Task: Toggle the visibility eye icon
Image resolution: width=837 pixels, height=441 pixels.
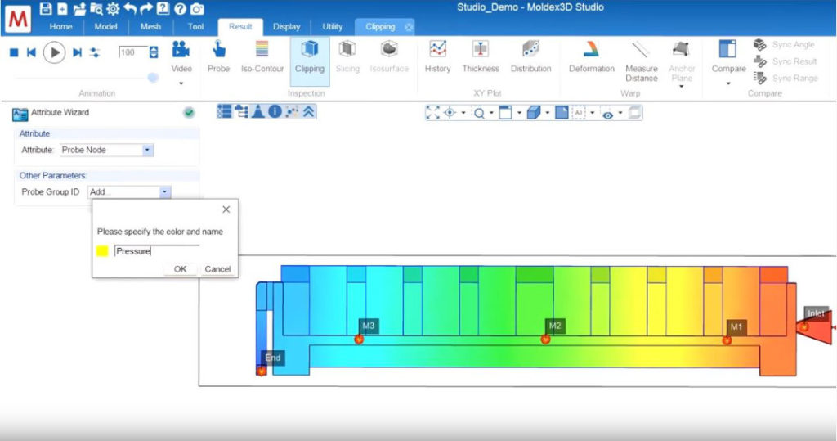Action: (x=607, y=114)
